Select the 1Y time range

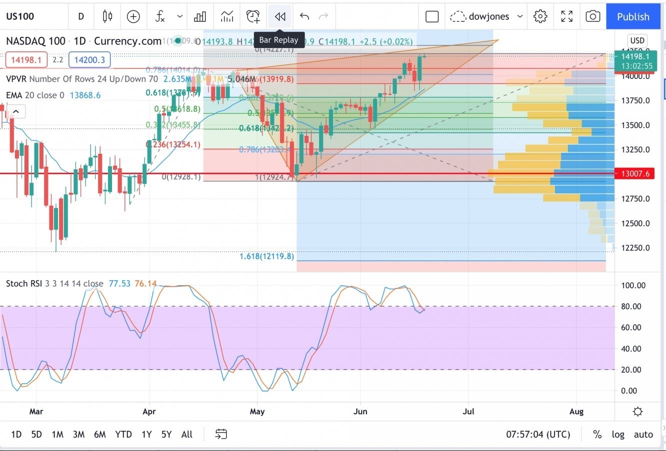pos(146,434)
